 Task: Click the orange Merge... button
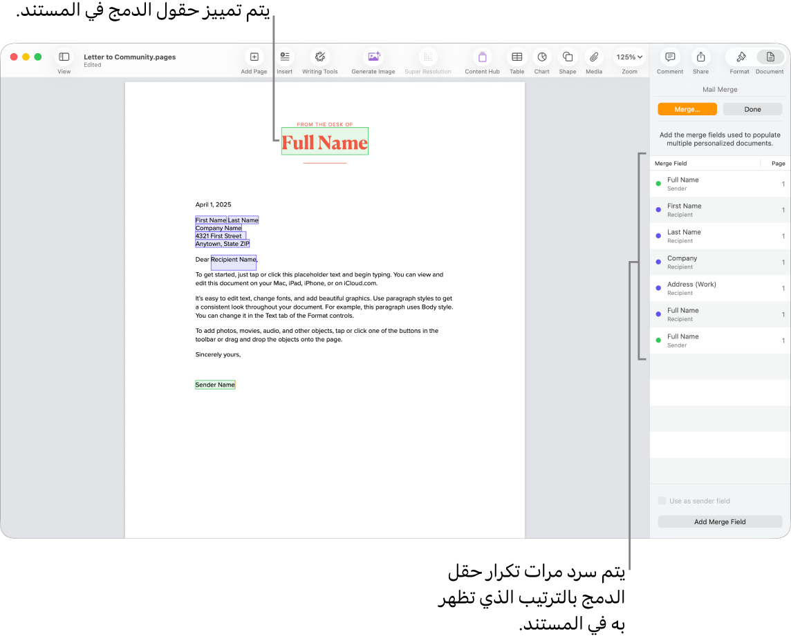click(x=687, y=109)
